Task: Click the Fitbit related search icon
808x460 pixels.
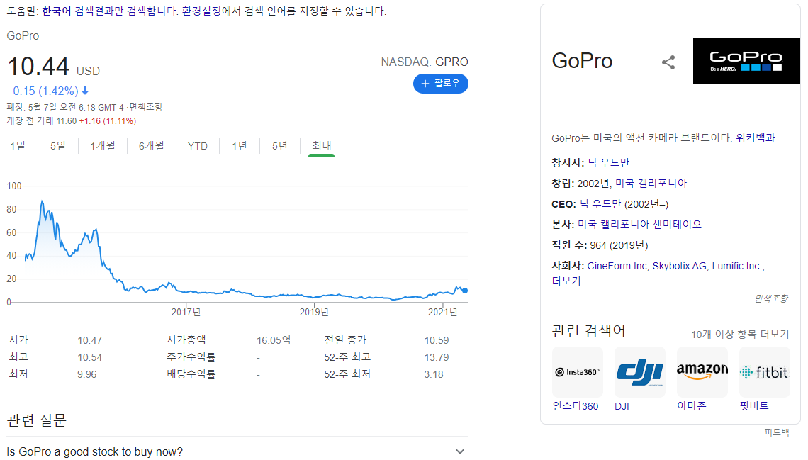Action: click(x=764, y=371)
